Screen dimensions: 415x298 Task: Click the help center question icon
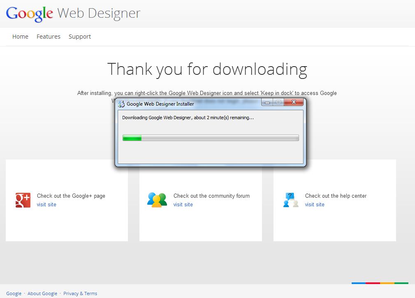click(291, 200)
